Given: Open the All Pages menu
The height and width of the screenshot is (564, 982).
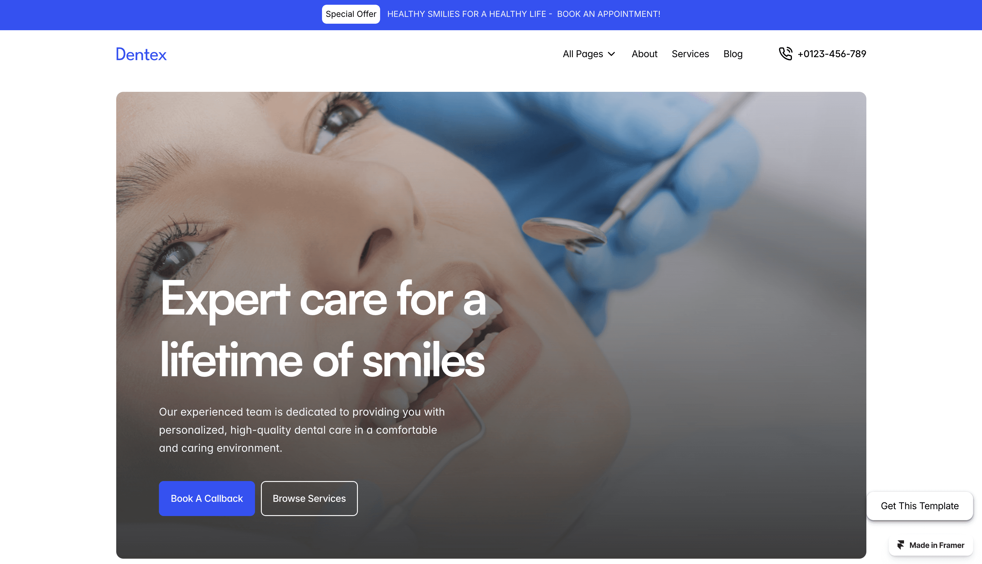Looking at the screenshot, I should tap(589, 54).
